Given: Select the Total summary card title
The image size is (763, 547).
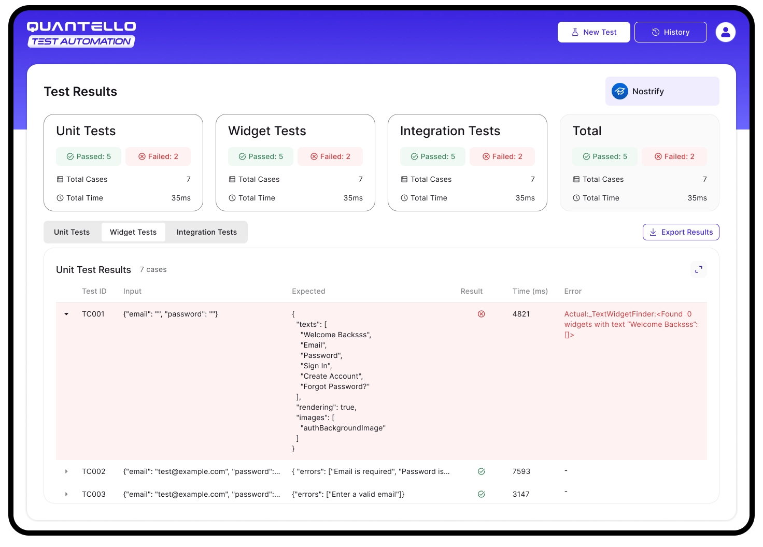Looking at the screenshot, I should tap(587, 131).
